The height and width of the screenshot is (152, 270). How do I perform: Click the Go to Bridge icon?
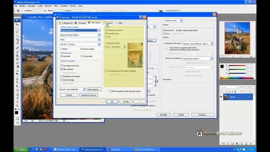pos(161,11)
